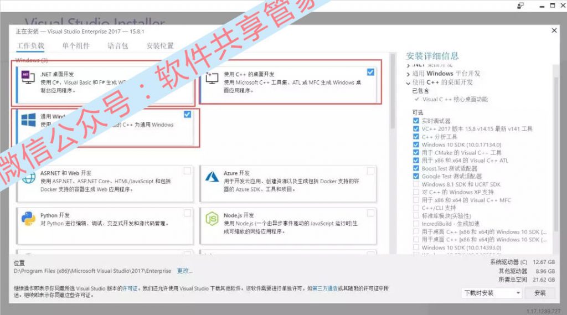Check Windows 8.1 SDK 和 UCRT SDK
The image size is (567, 315).
click(416, 184)
